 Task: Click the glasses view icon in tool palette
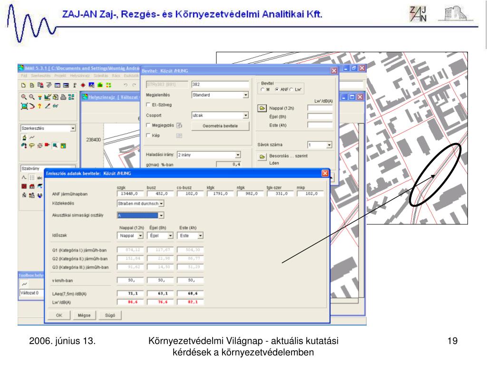click(x=55, y=106)
